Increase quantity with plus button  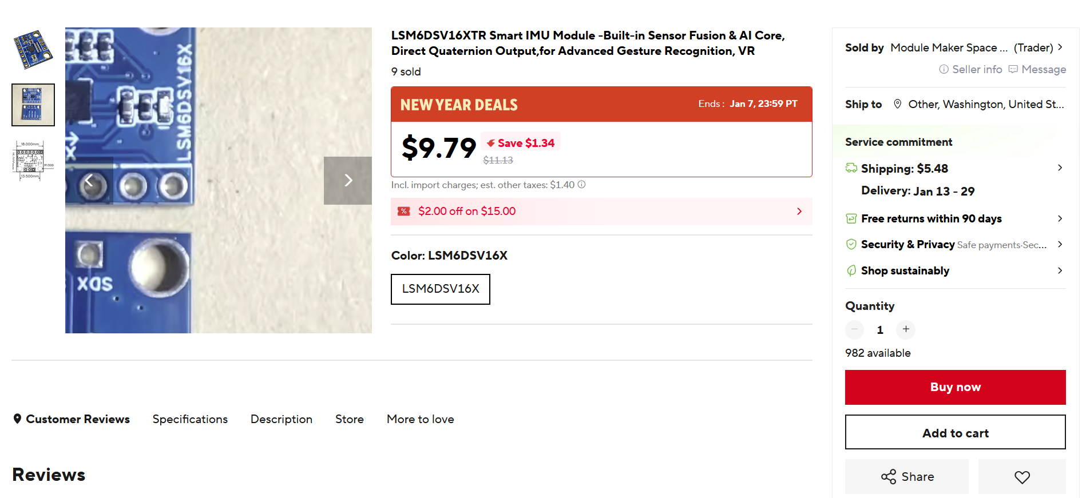click(906, 329)
